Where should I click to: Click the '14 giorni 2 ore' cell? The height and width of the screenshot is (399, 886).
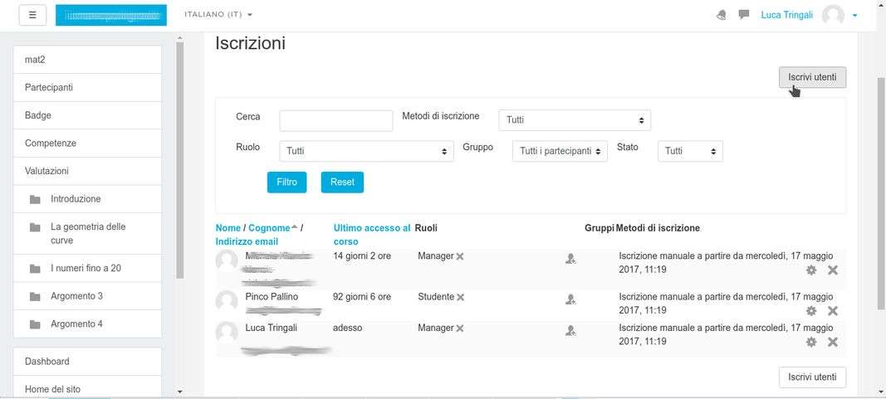point(362,256)
